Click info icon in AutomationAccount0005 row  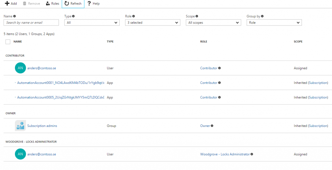(219, 97)
